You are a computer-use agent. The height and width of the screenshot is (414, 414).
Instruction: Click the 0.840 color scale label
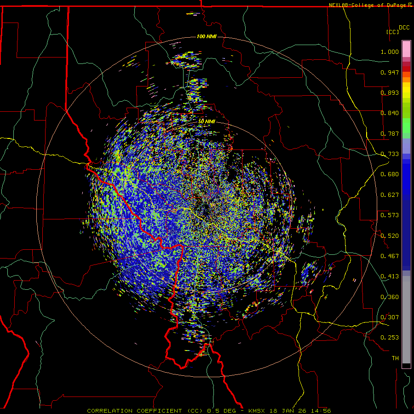tap(390, 113)
